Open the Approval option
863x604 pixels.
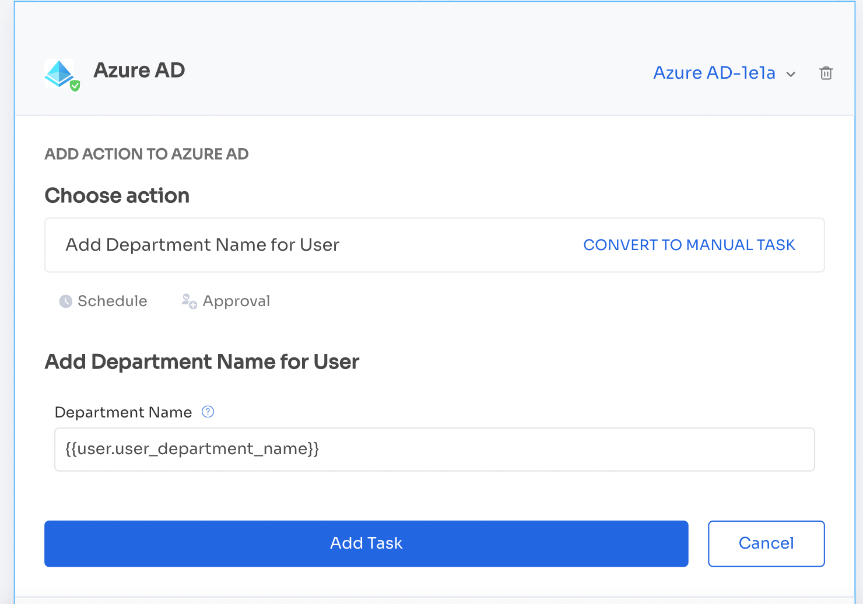point(226,301)
